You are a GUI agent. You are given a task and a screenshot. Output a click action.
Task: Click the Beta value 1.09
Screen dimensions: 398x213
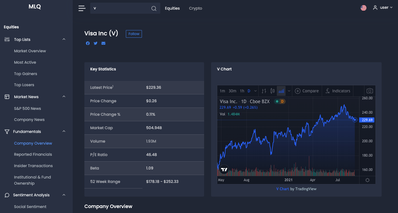(x=150, y=168)
